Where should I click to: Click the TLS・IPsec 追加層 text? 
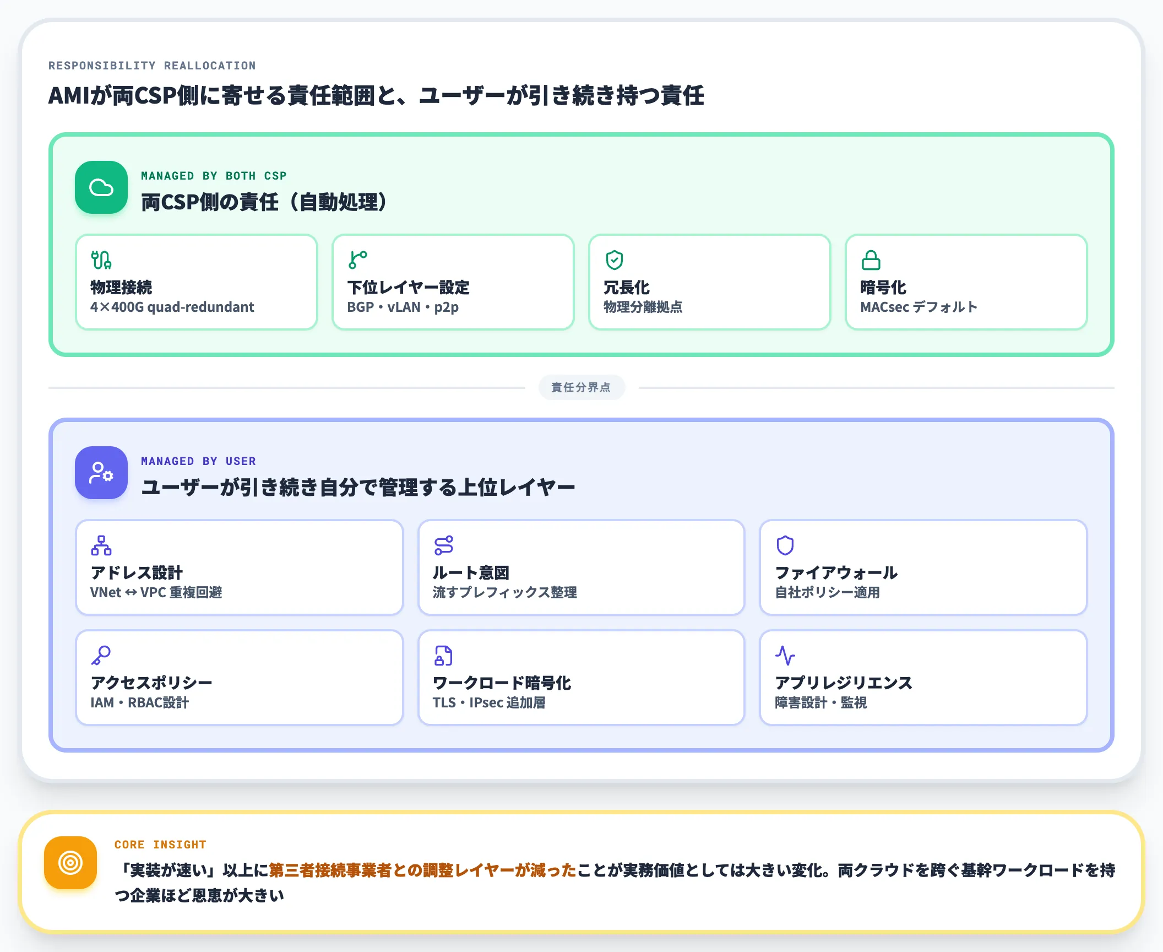click(489, 702)
